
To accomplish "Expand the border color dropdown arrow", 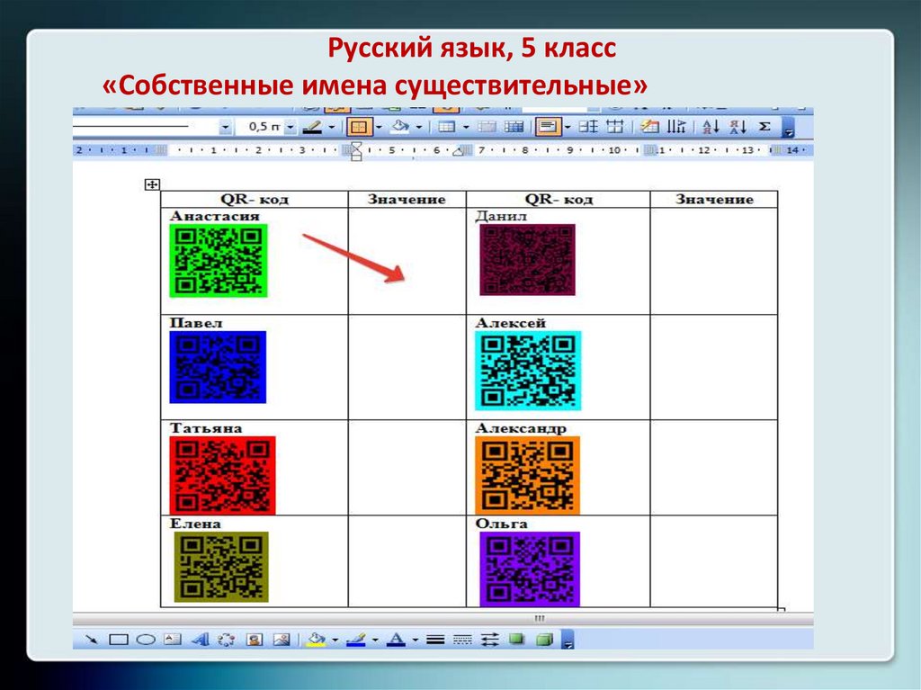I will pyautogui.click(x=332, y=127).
